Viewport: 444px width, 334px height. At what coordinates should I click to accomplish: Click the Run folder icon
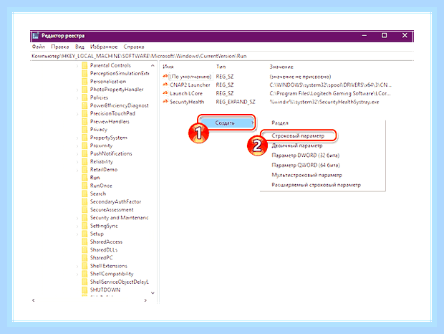[85, 178]
